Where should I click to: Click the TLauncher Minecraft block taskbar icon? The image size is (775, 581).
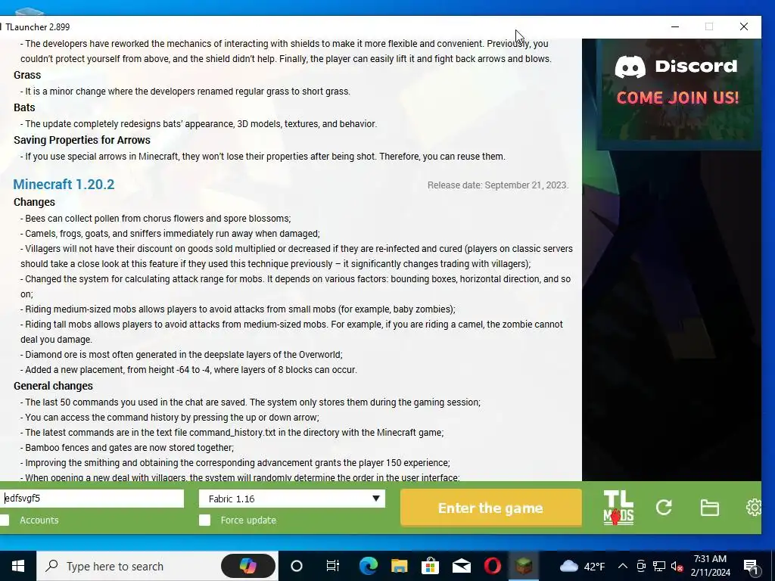tap(524, 566)
